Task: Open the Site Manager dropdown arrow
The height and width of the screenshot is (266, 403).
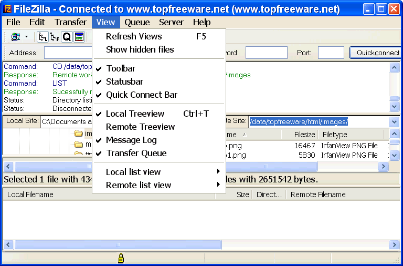Action: pyautogui.click(x=26, y=37)
